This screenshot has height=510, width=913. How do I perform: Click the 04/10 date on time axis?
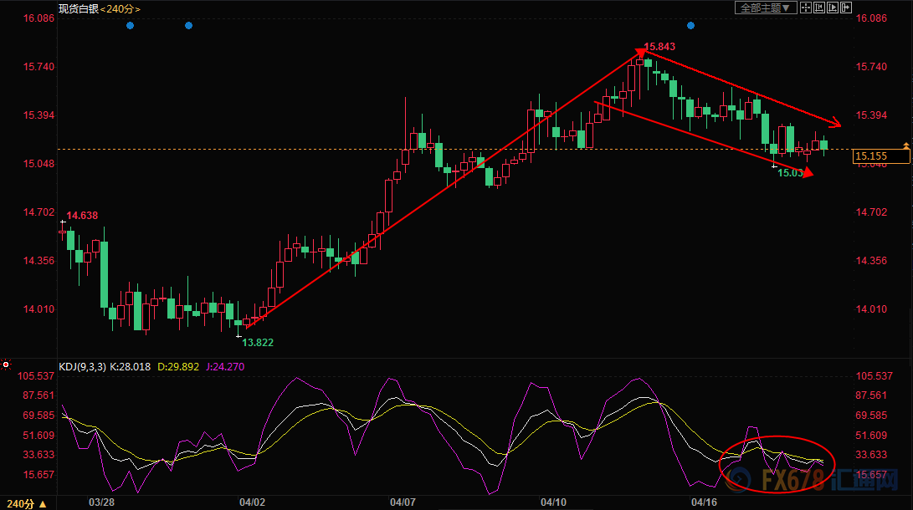click(x=552, y=502)
